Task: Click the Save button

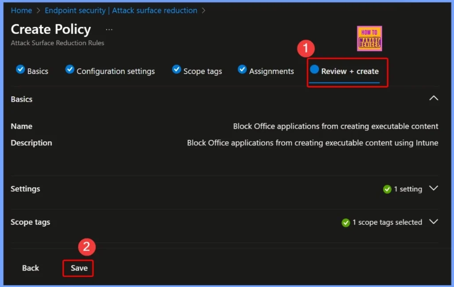Action: tap(78, 268)
